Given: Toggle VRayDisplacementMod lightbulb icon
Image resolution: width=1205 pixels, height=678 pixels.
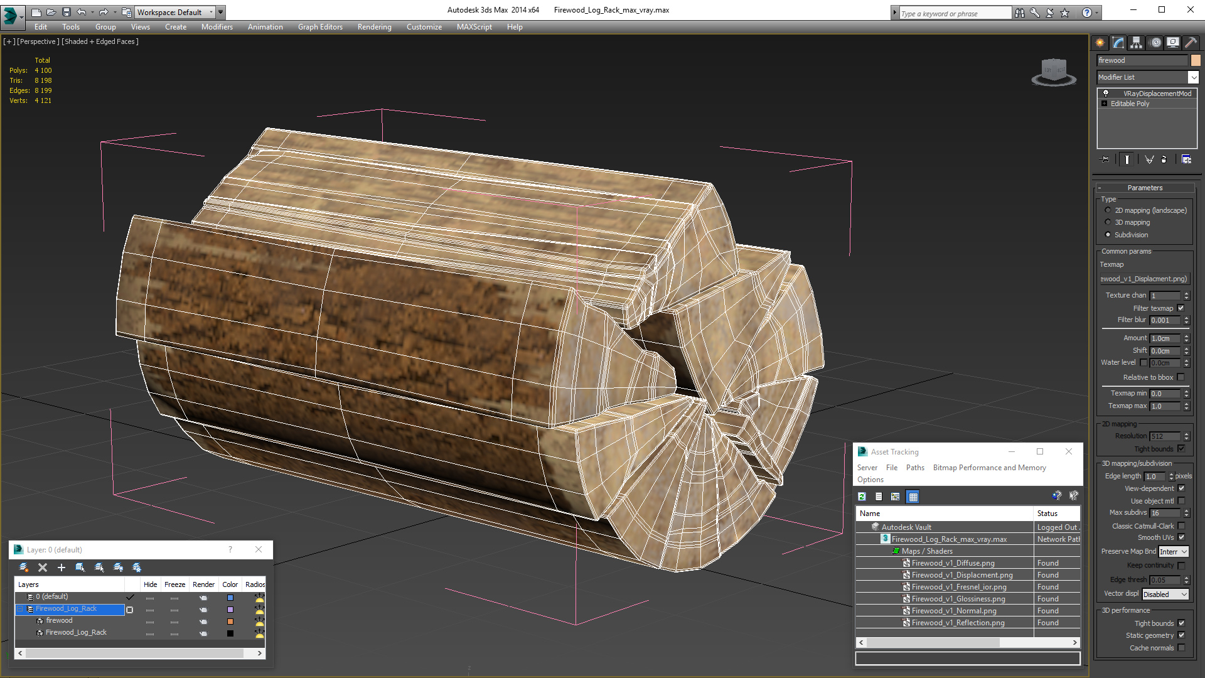Looking at the screenshot, I should click(1106, 93).
